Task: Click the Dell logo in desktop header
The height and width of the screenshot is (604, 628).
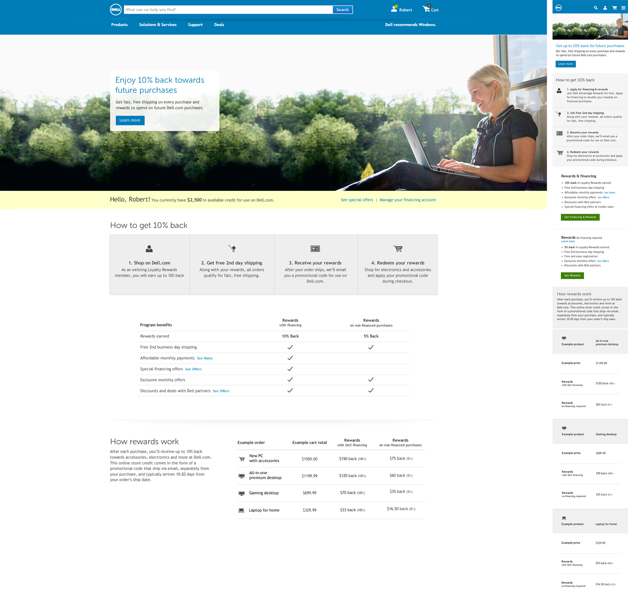Action: (x=115, y=10)
